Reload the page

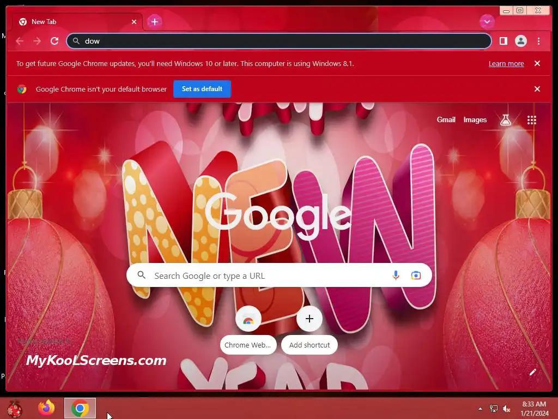(x=54, y=41)
